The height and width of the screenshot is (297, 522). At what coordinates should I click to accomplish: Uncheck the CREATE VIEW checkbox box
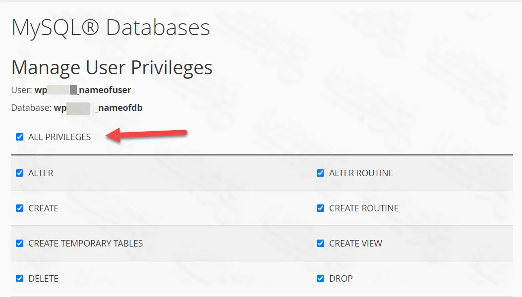321,244
